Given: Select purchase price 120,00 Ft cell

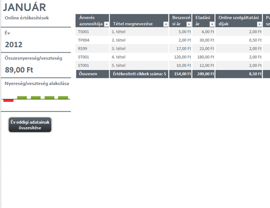Looking at the screenshot, I should (x=180, y=57).
